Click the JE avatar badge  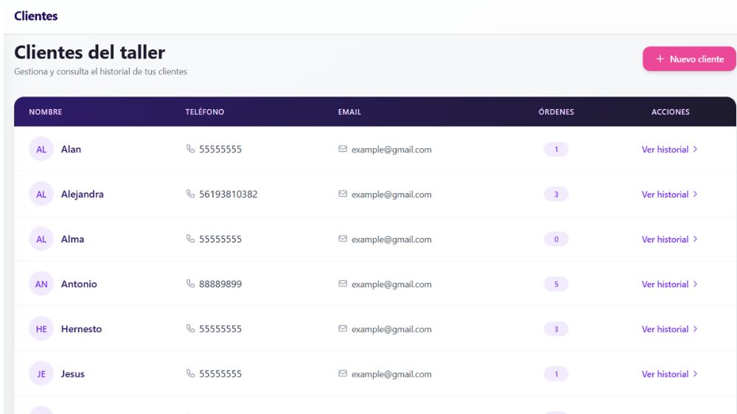[41, 374]
